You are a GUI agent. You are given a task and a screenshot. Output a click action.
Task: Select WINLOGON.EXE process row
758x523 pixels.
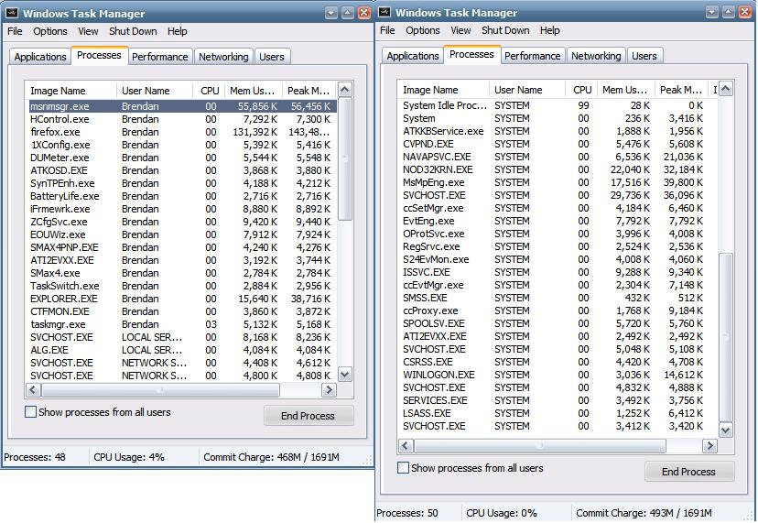pyautogui.click(x=558, y=375)
